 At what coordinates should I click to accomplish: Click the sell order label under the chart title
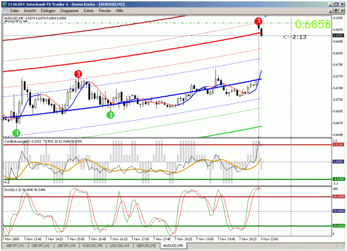(16, 21)
